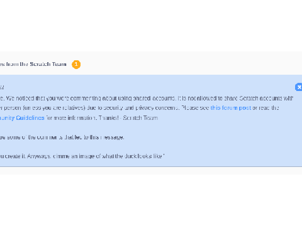
Task: Click the 'for more information' text
Action: (x=71, y=118)
